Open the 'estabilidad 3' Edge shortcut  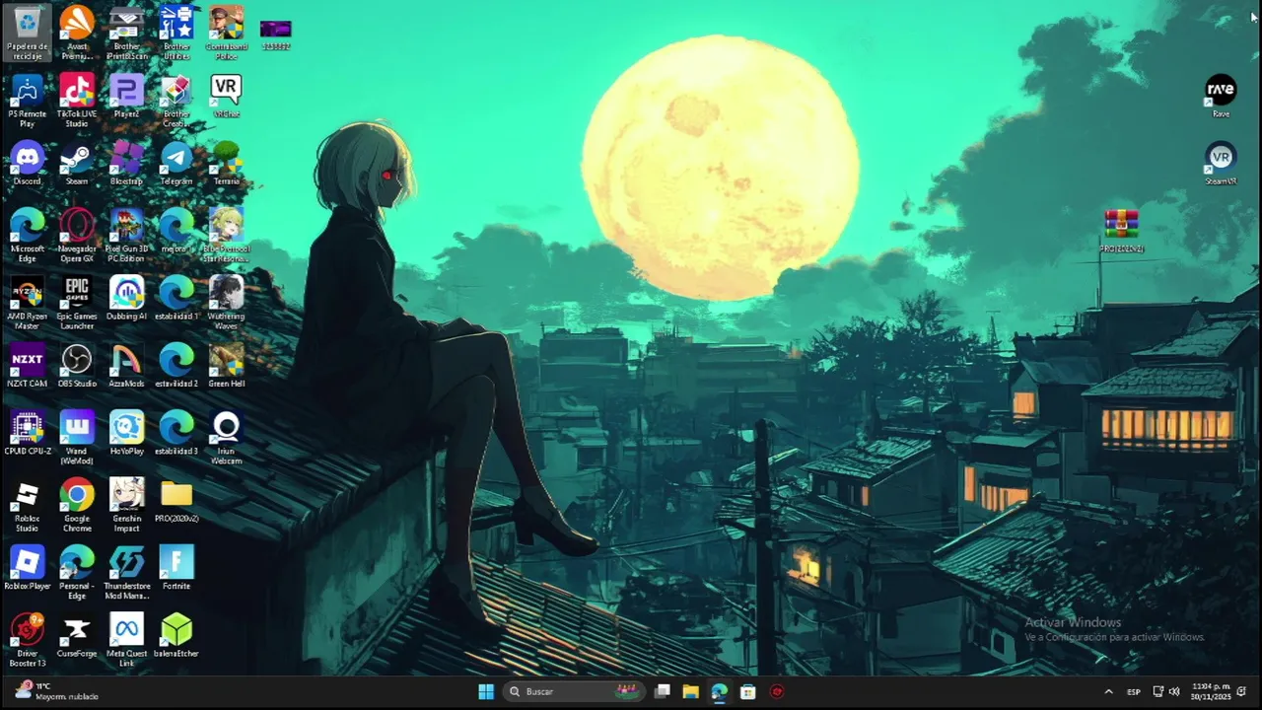coord(176,432)
